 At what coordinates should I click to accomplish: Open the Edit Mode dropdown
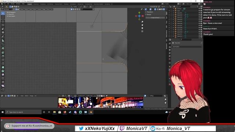[x=7, y=9]
